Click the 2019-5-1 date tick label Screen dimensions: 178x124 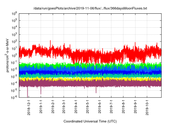tap(87, 106)
